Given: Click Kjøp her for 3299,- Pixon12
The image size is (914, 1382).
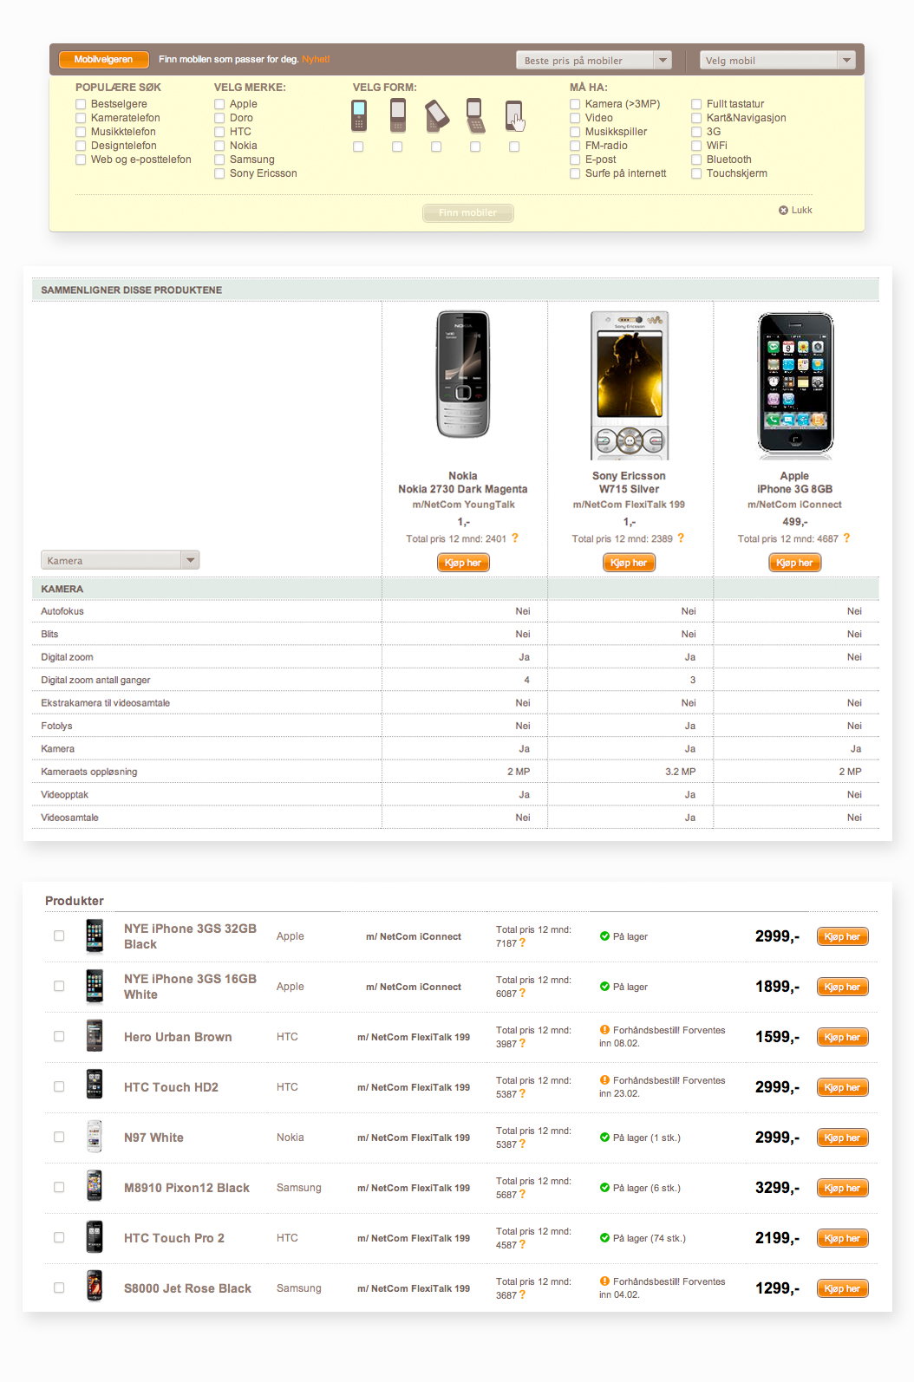Looking at the screenshot, I should tap(843, 1188).
